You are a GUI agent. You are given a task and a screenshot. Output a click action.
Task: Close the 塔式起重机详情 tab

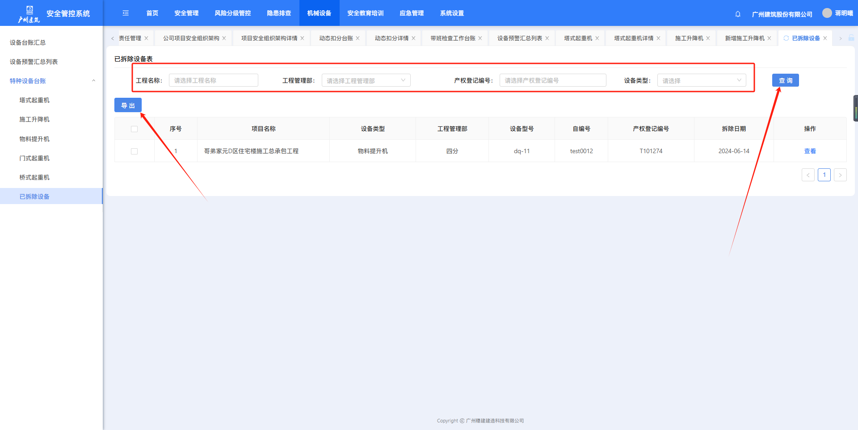(658, 38)
